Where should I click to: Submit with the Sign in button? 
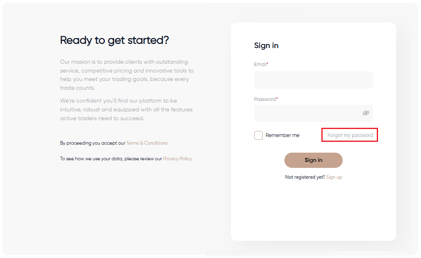(x=313, y=160)
